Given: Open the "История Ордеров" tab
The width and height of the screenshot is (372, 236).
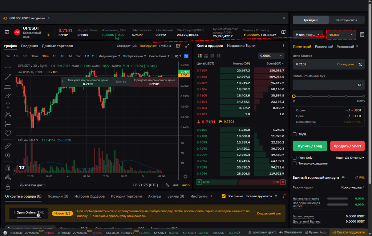Looking at the screenshot, I should click(89, 196).
